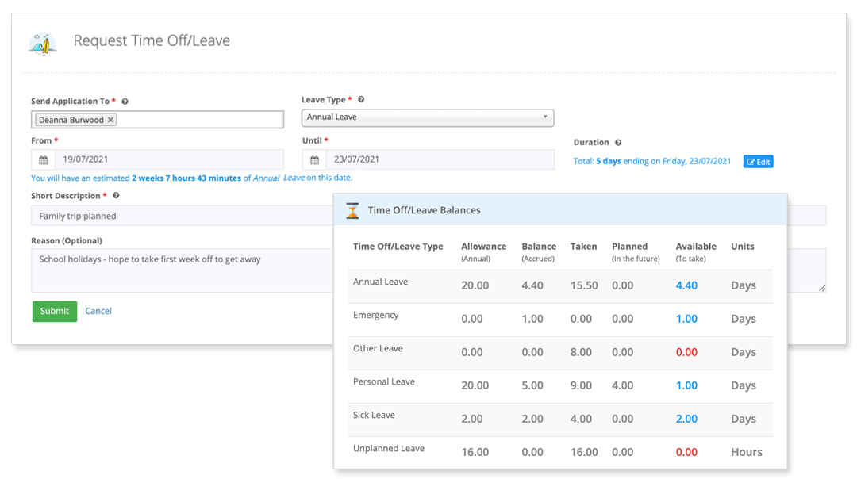Click help icon next to Duration

coord(618,143)
